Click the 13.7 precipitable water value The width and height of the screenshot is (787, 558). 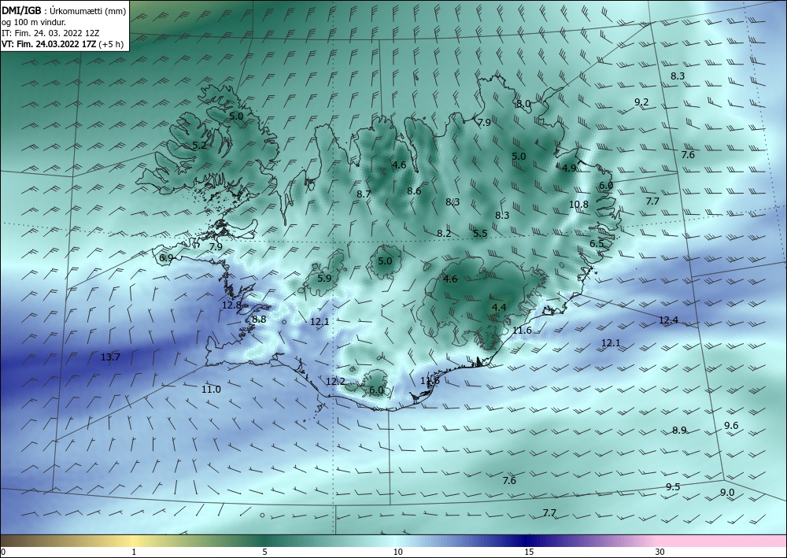tap(110, 357)
